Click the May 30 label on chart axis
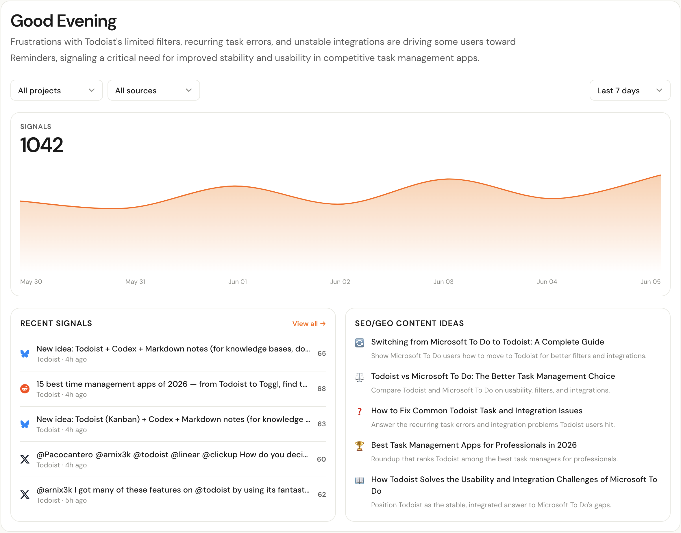 tap(31, 282)
